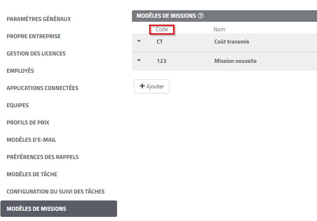Click the Code column header
The width and height of the screenshot is (317, 221).
pyautogui.click(x=162, y=30)
